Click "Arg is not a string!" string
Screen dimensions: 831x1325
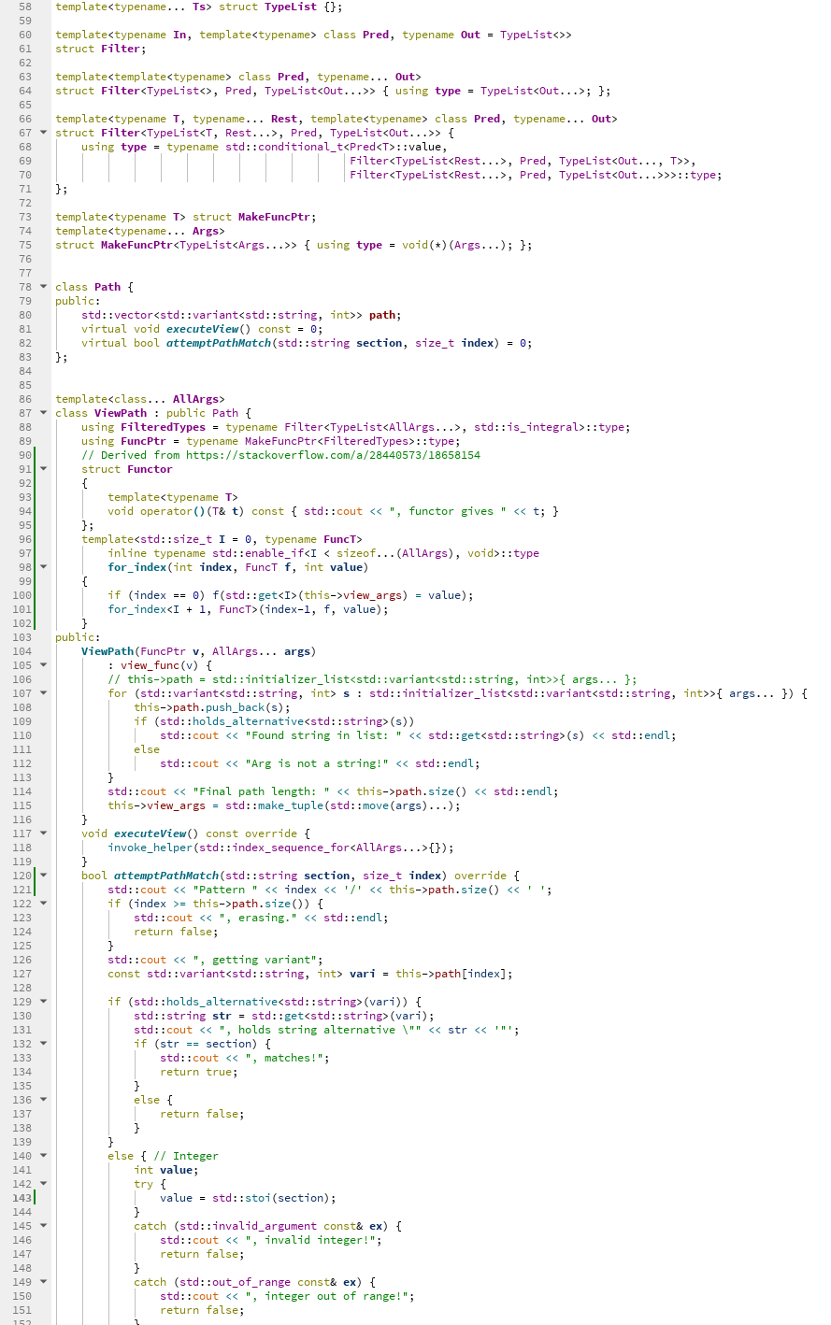(x=317, y=763)
